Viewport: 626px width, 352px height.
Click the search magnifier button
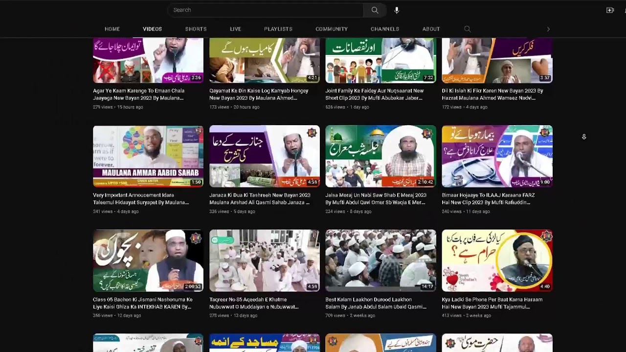pos(375,10)
